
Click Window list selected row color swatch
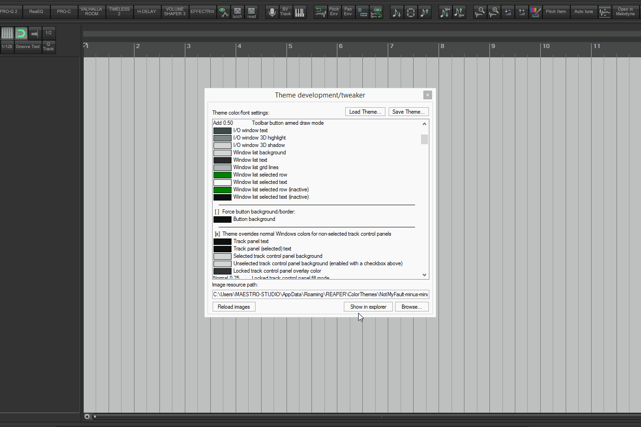pyautogui.click(x=222, y=175)
